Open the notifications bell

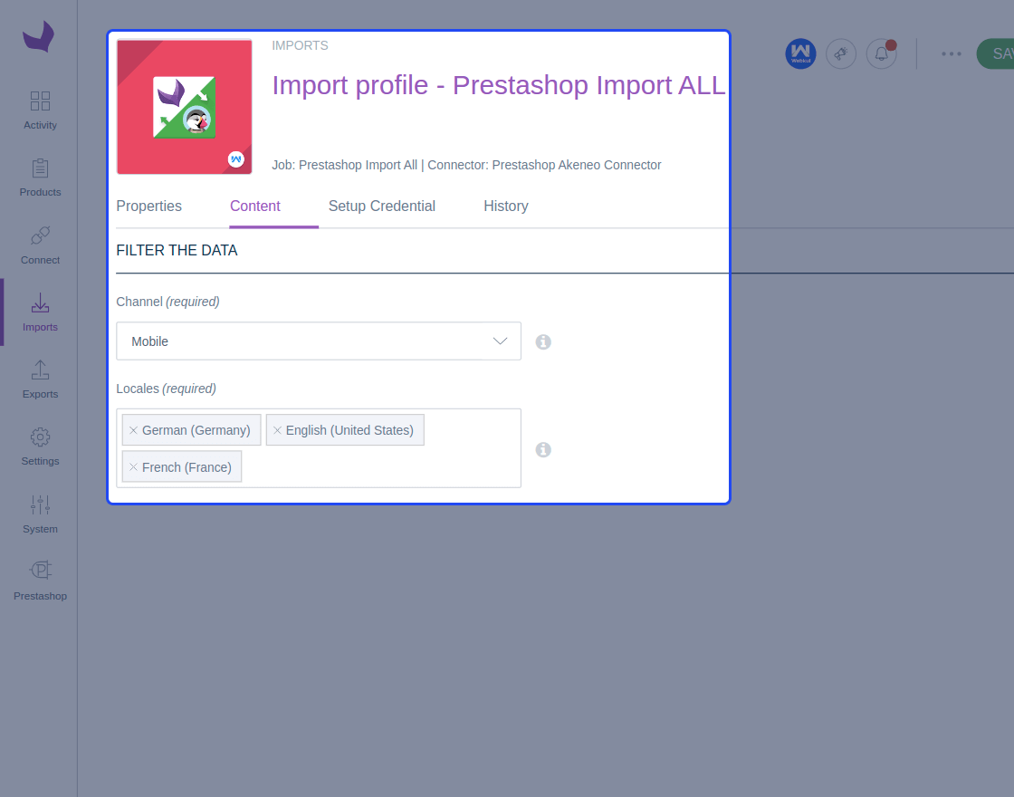point(882,53)
